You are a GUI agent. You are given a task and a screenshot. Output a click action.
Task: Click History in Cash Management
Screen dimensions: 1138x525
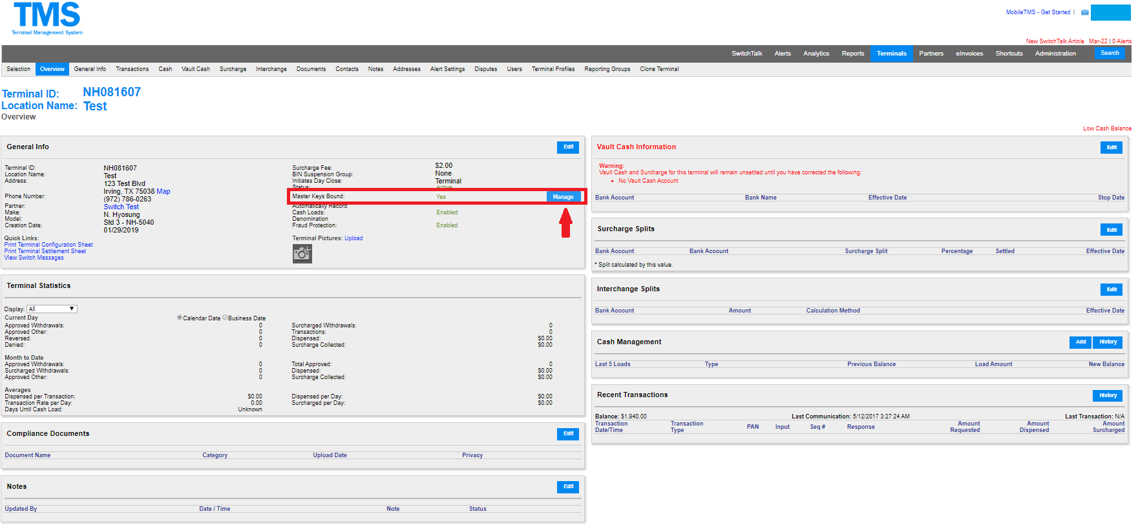coord(1108,342)
